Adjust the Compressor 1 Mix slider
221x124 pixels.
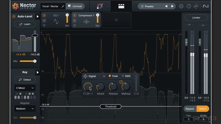(x=97, y=18)
